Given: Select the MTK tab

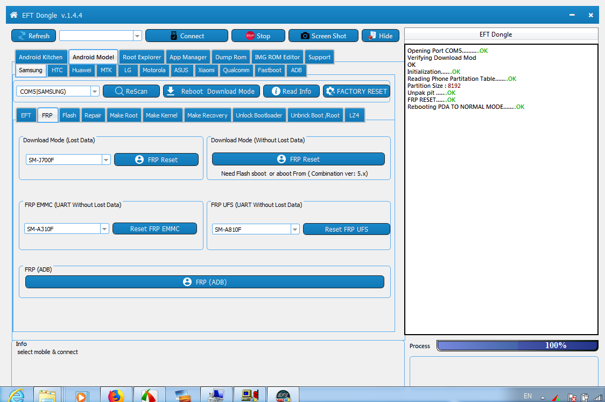Looking at the screenshot, I should click(106, 70).
